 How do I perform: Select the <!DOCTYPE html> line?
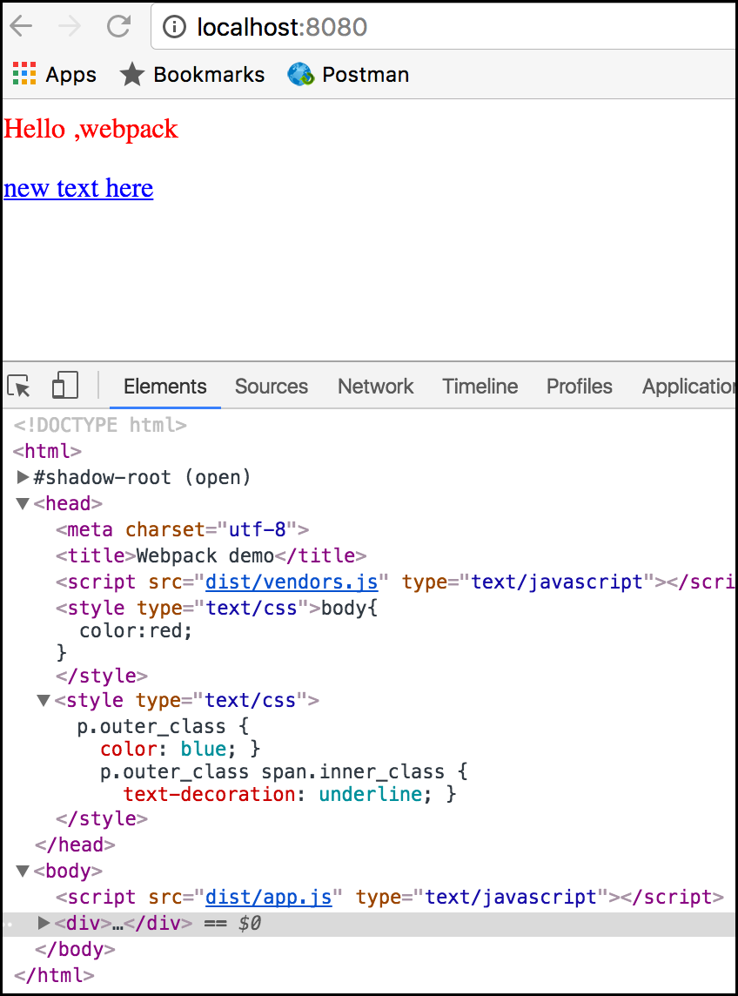[100, 424]
